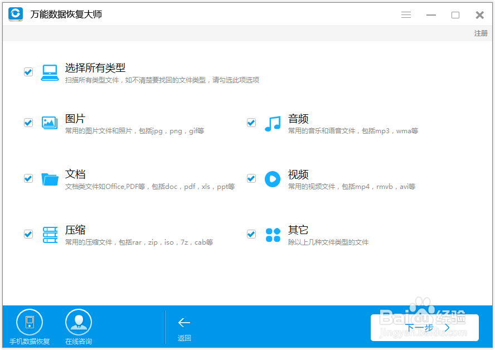Disable the 视频 category checkbox
The width and height of the screenshot is (495, 350).
click(x=251, y=178)
